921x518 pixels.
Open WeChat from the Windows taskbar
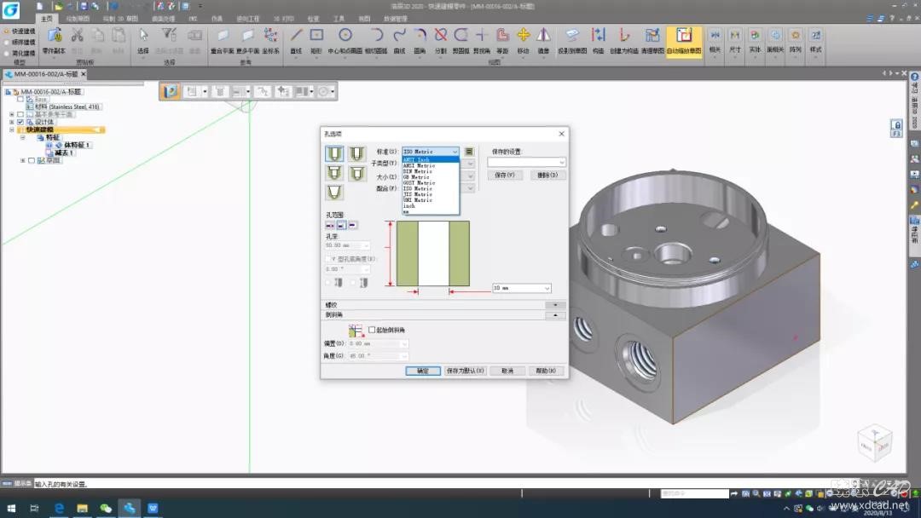(106, 509)
